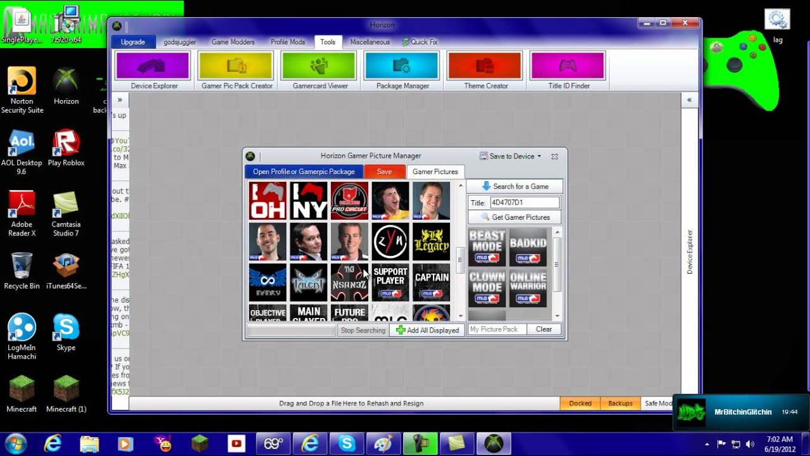Image resolution: width=810 pixels, height=456 pixels.
Task: Open the Recycle Bin desktop icon
Action: tap(22, 271)
